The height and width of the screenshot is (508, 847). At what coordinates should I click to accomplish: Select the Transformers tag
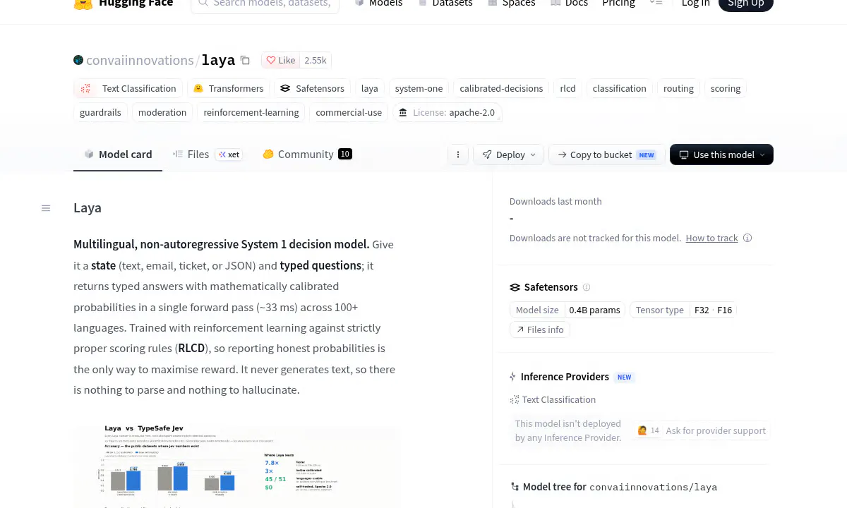229,88
